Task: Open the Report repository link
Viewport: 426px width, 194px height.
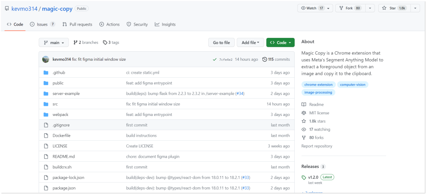Action: (317, 146)
